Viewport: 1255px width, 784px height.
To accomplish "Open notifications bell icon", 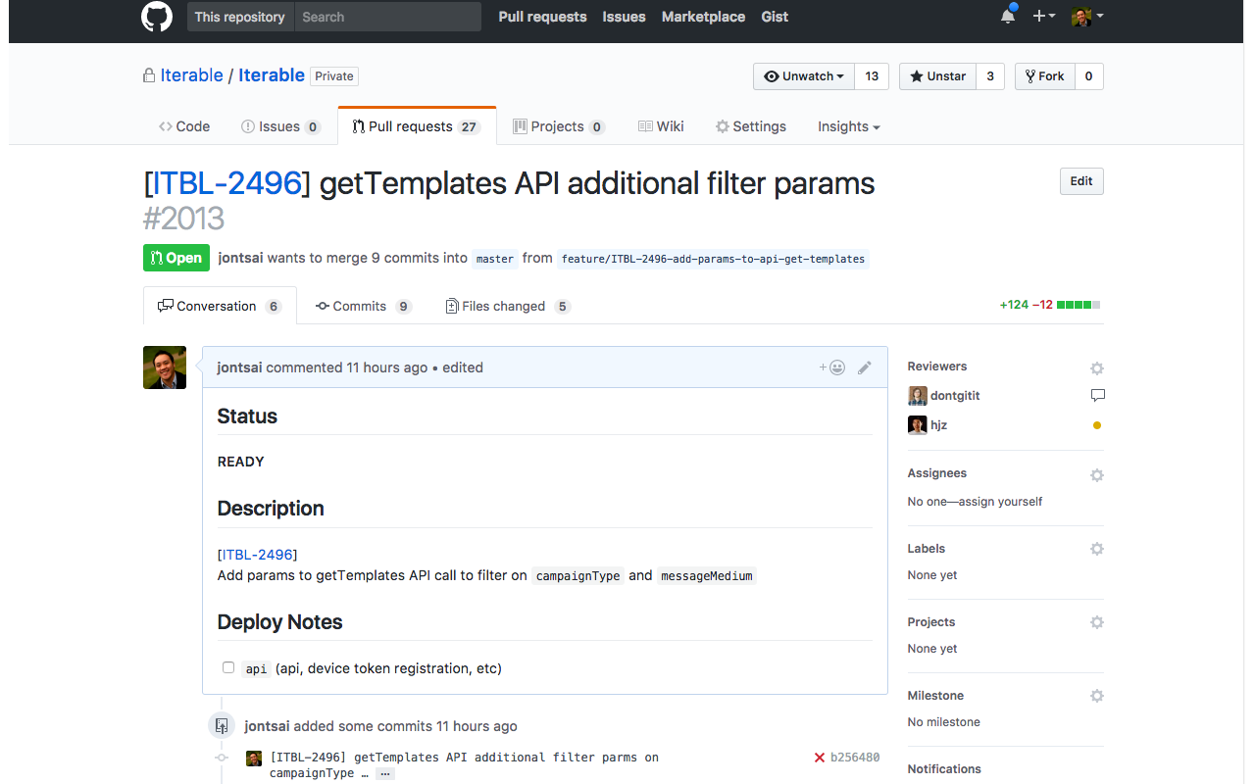I will [x=1008, y=16].
